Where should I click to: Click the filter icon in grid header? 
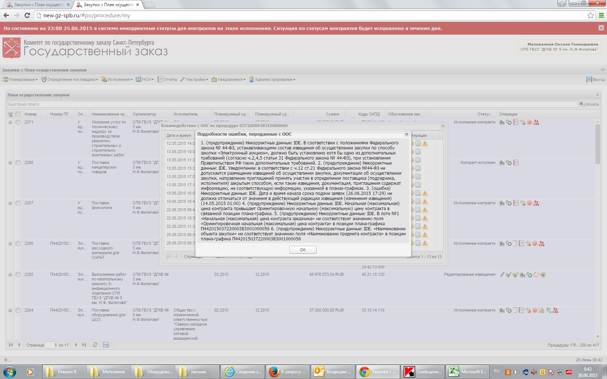point(10,114)
